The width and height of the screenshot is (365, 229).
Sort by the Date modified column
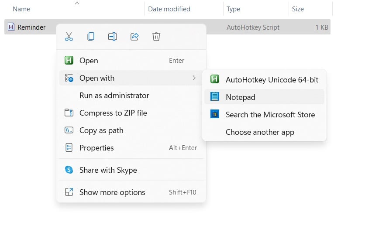click(169, 9)
